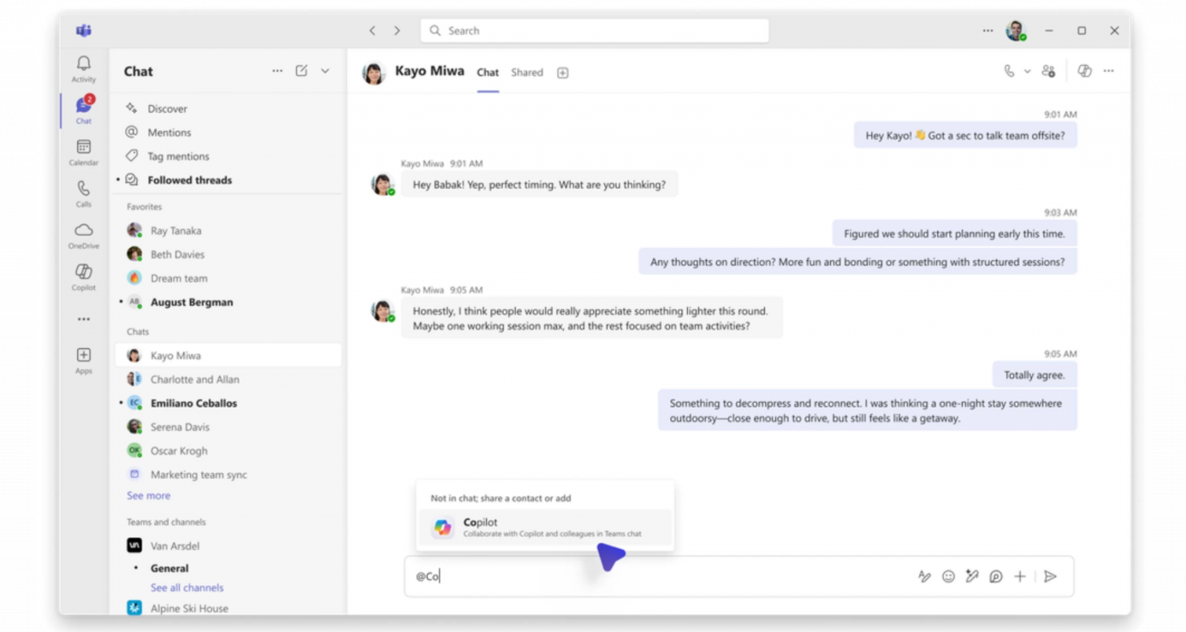Viewport: 1186px width, 632px height.
Task: Select the Chat tab in conversation header
Action: pyautogui.click(x=488, y=73)
